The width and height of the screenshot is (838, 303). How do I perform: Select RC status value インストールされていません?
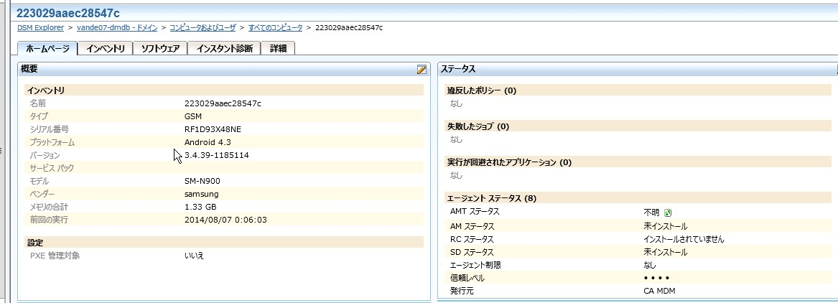click(x=684, y=239)
